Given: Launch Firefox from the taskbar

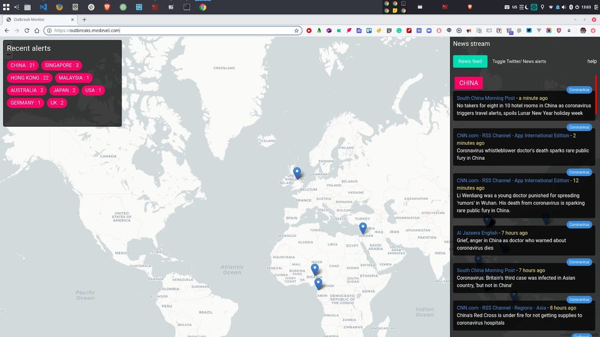Looking at the screenshot, I should 59,7.
